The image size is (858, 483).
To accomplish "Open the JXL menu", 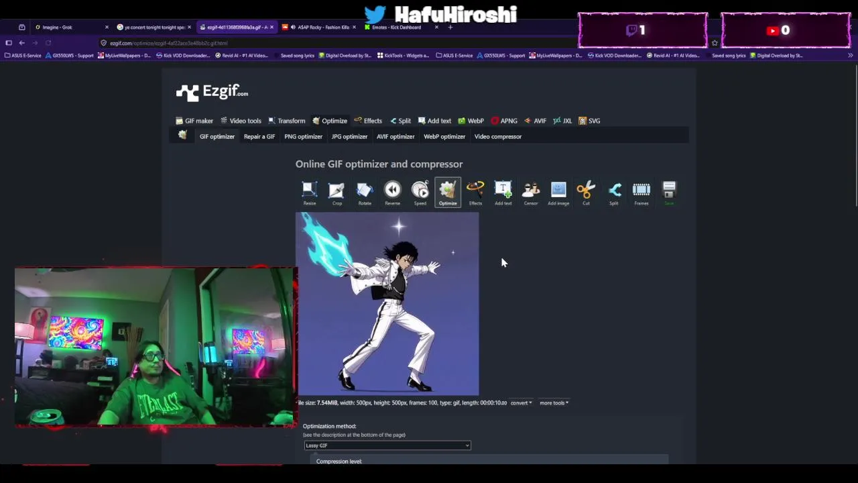I will (x=562, y=121).
